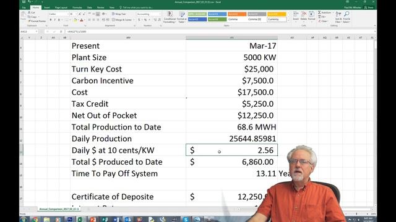The image size is (396, 222).
Task: Click the Tell me what you want search box
Action: [136, 7]
